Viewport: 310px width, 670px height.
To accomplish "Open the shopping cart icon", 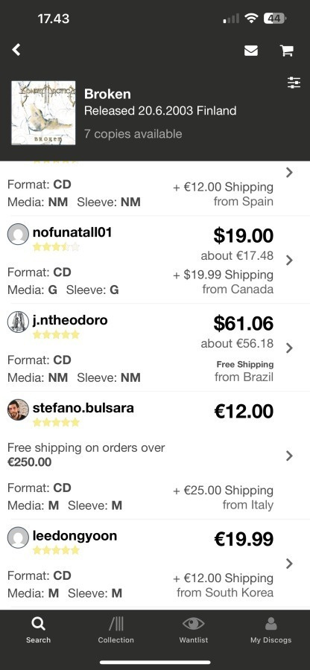I will point(286,51).
